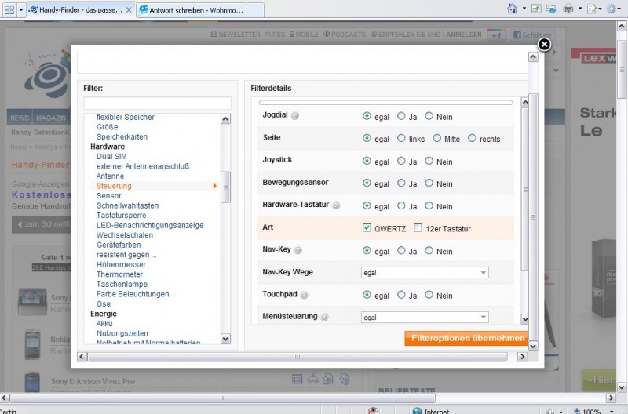
Task: Select 'Ja' radio button for Joystick
Action: click(401, 162)
